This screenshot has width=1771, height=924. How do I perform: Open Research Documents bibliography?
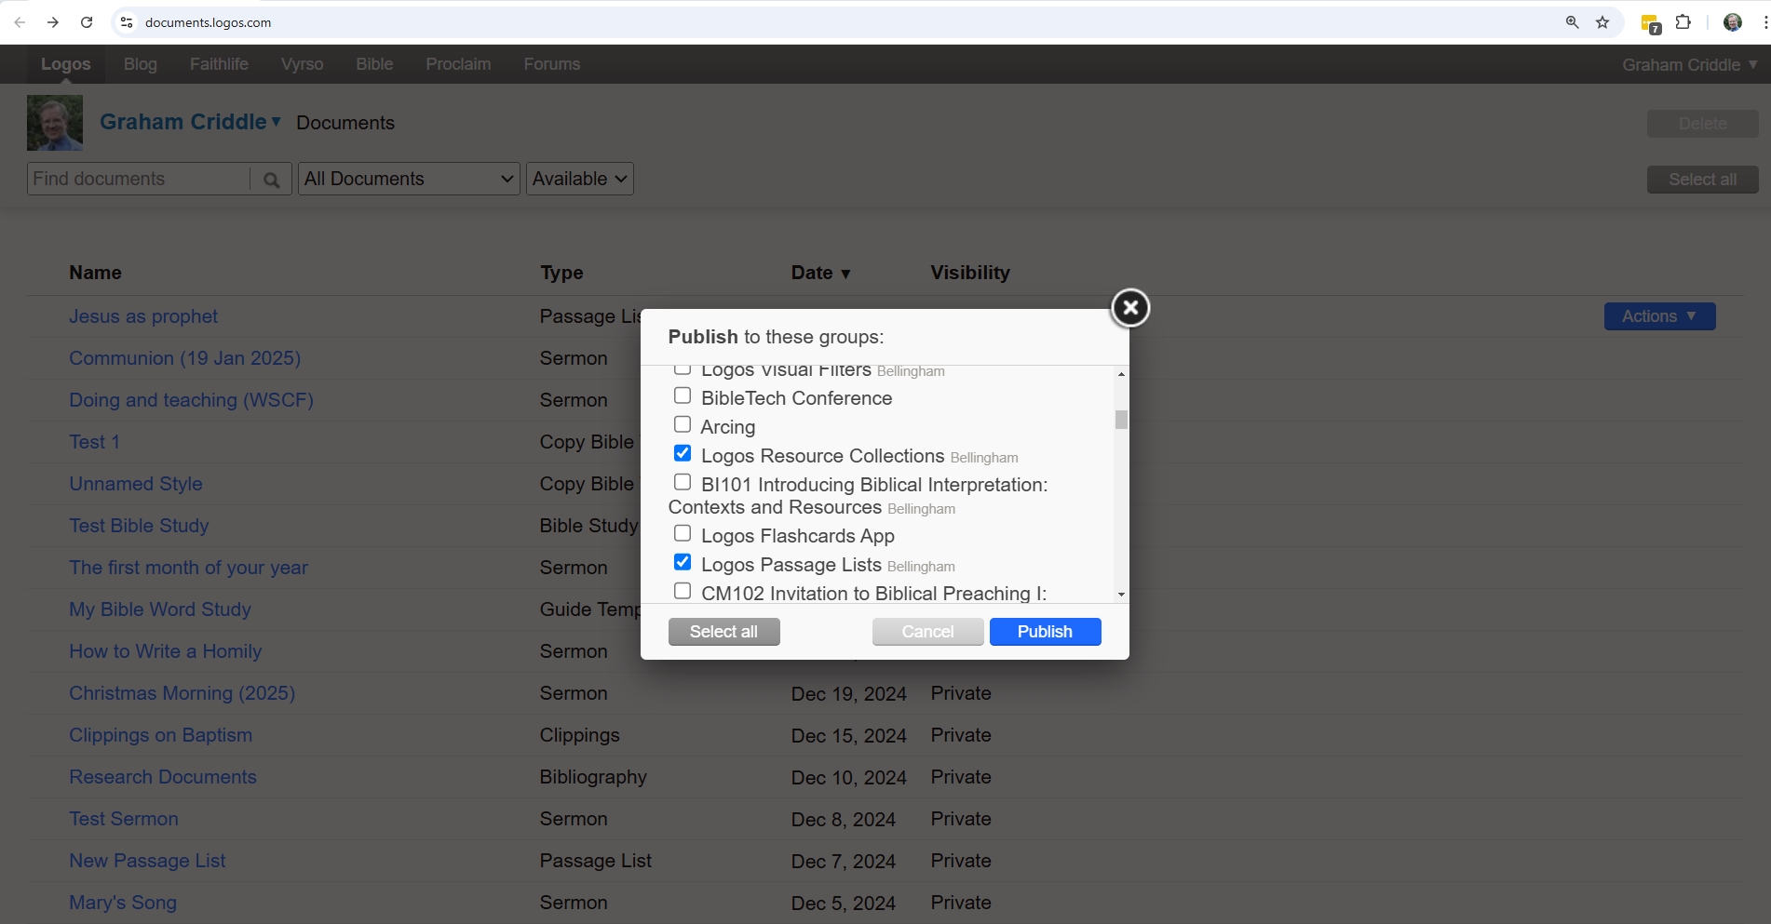pyautogui.click(x=163, y=777)
